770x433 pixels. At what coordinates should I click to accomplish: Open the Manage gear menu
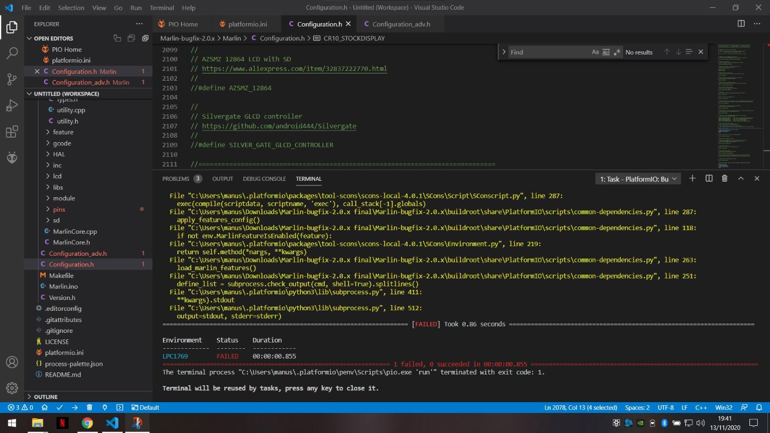[x=12, y=388]
